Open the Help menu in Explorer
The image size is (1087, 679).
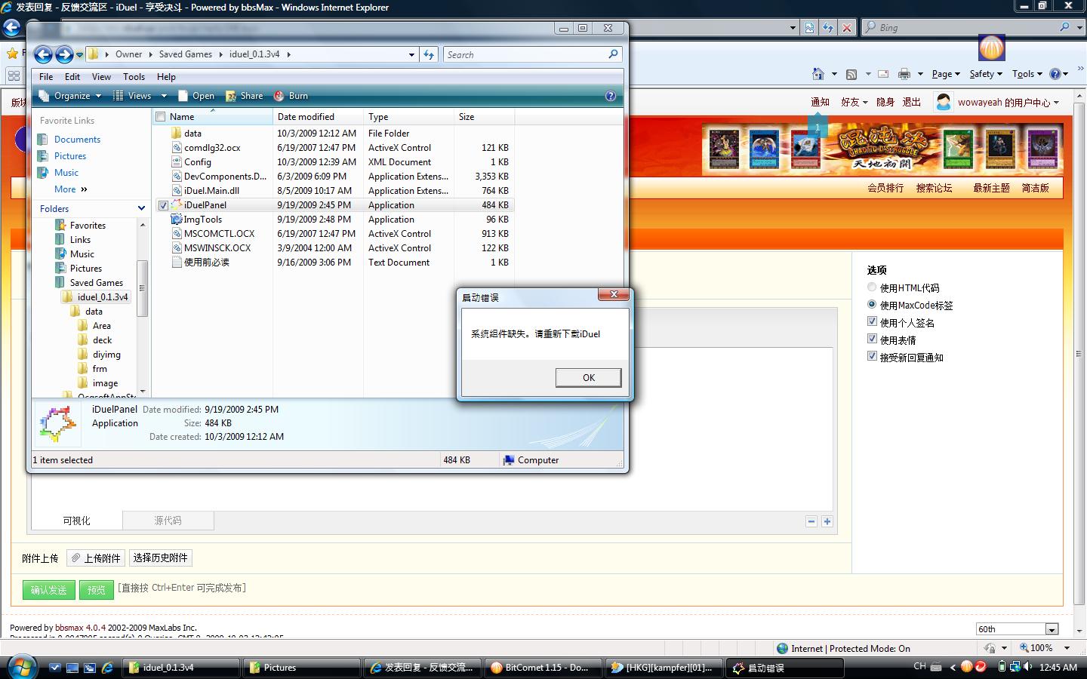[166, 76]
